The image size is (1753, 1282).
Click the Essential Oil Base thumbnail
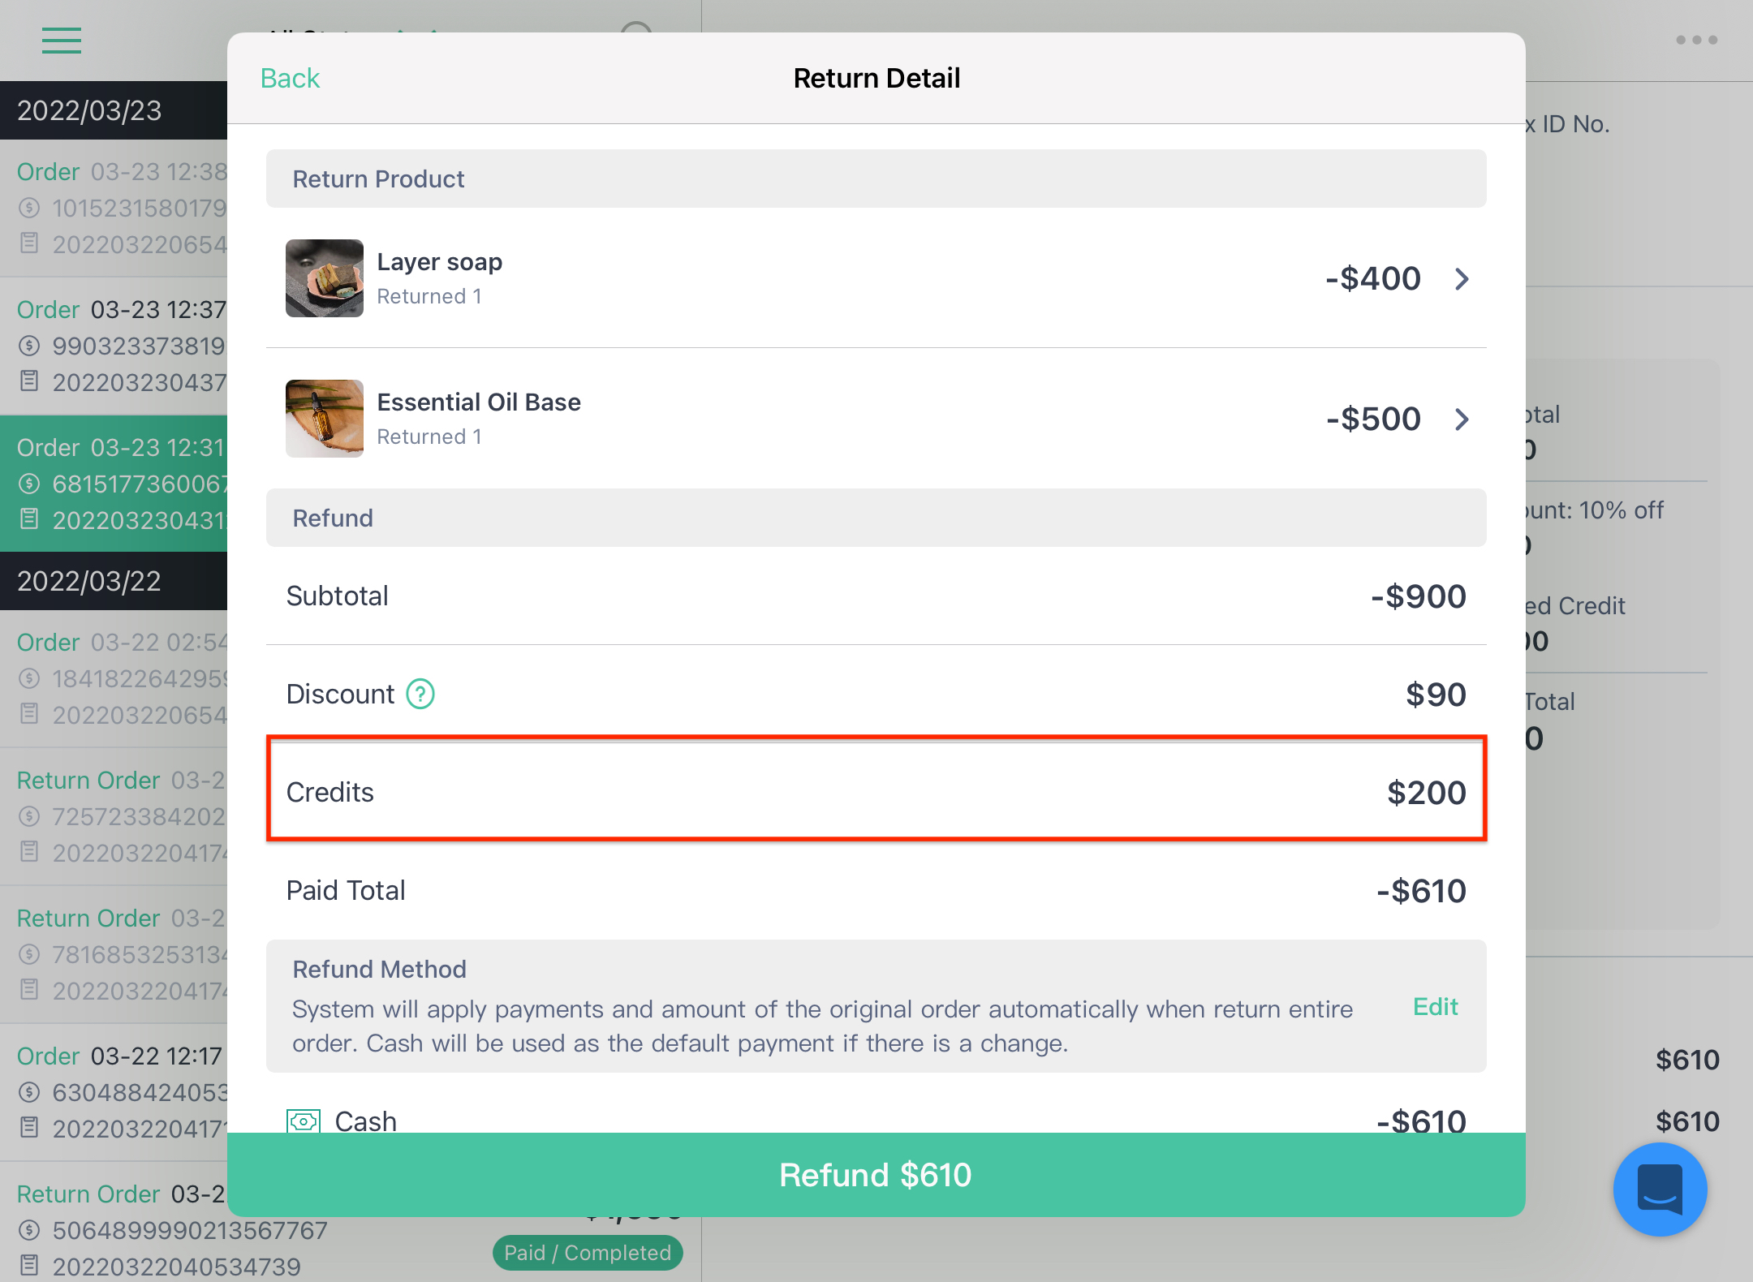[325, 419]
